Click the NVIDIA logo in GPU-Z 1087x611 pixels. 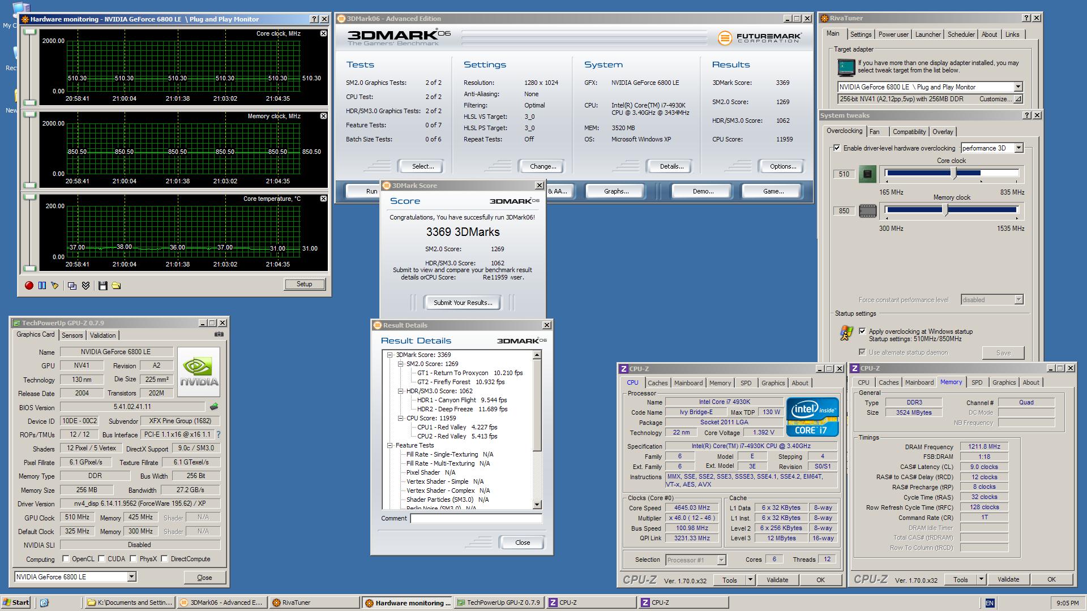click(199, 372)
